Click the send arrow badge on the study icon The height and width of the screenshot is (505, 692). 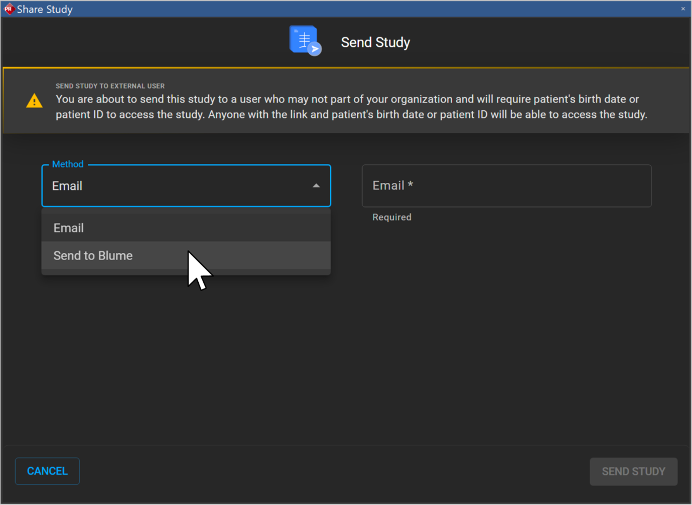pos(315,49)
